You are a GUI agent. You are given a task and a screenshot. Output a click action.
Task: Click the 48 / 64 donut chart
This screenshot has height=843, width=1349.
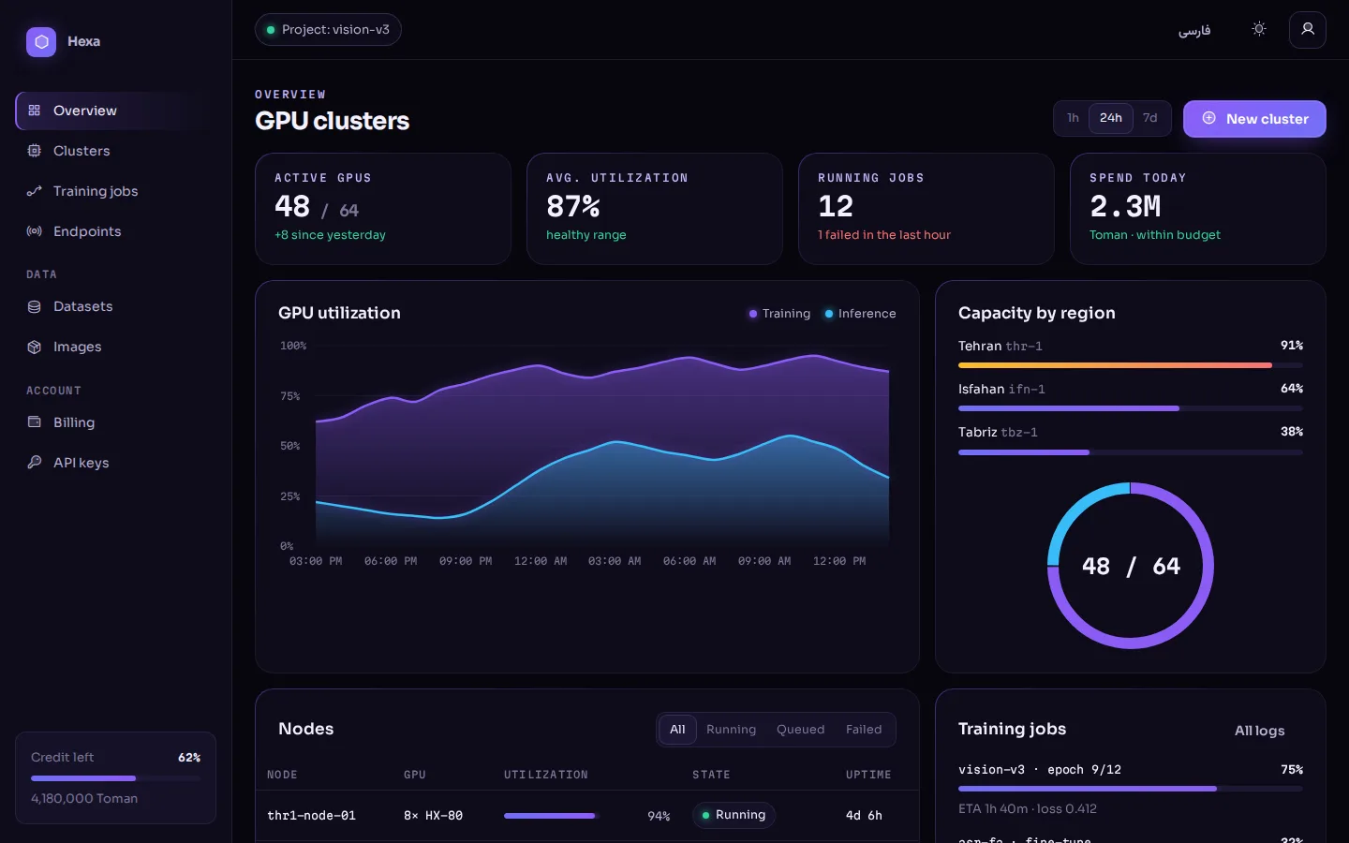(x=1131, y=566)
